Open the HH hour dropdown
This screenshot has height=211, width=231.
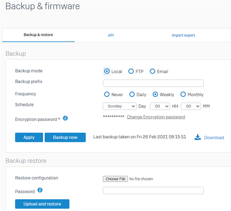[160, 106]
